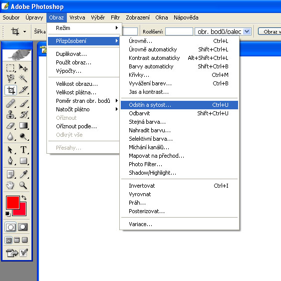This screenshot has width=281, height=281.
Task: Select the Blur tool
Action: pos(10,137)
